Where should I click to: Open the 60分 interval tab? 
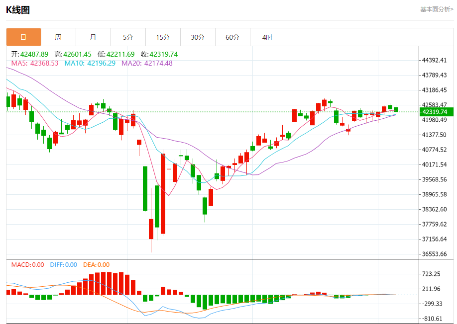(x=232, y=37)
